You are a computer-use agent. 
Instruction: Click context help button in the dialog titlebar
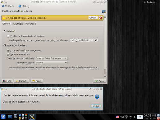click(x=90, y=89)
